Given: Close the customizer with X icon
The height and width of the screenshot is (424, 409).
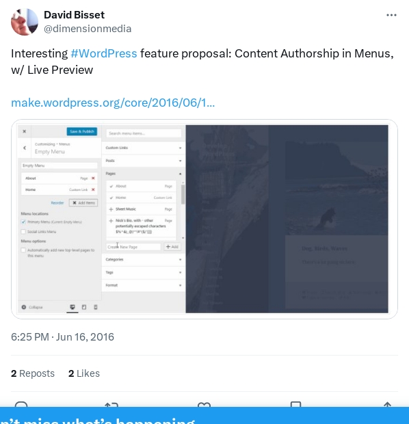Looking at the screenshot, I should tap(25, 131).
